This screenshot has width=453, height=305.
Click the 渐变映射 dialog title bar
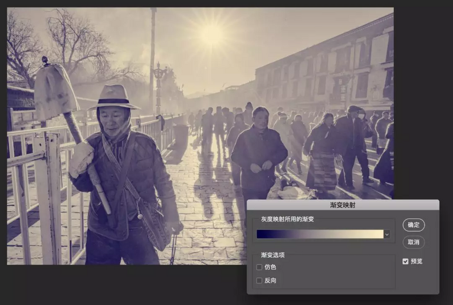click(x=343, y=205)
